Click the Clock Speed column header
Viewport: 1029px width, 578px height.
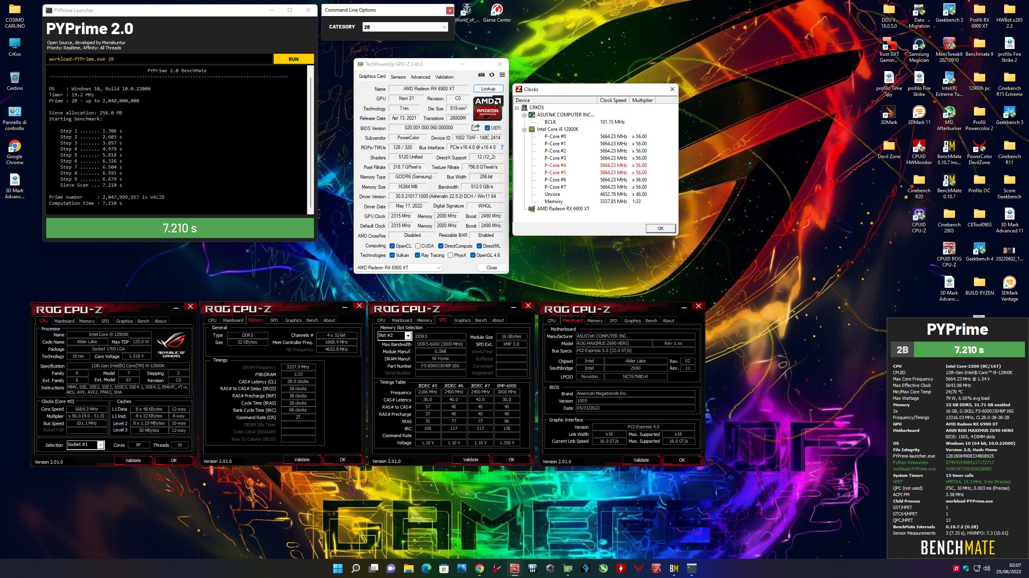(613, 100)
